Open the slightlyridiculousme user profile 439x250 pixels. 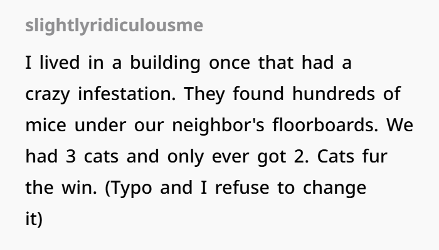[x=114, y=26]
